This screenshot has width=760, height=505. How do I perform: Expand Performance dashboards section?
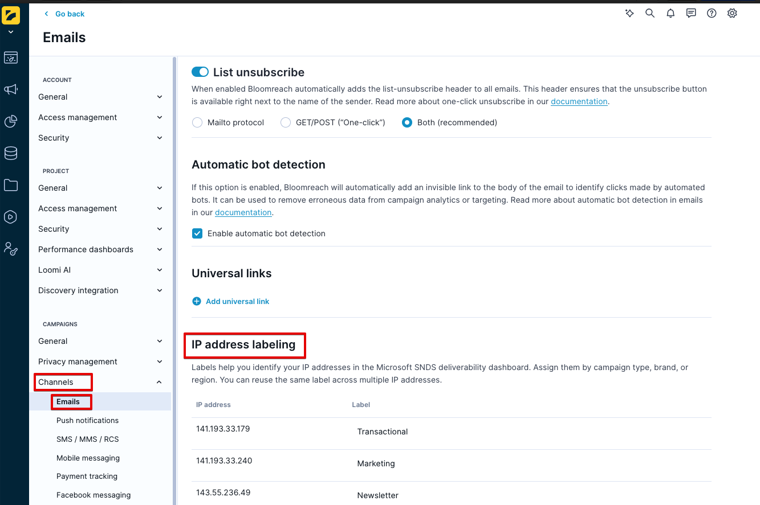(x=100, y=249)
